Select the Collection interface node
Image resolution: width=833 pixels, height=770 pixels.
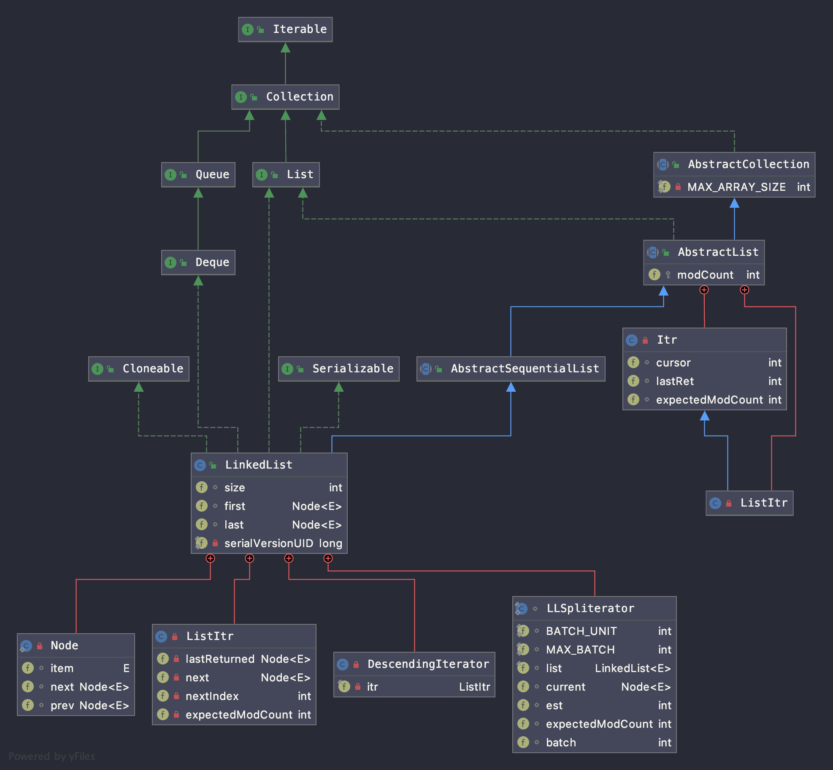pos(285,97)
